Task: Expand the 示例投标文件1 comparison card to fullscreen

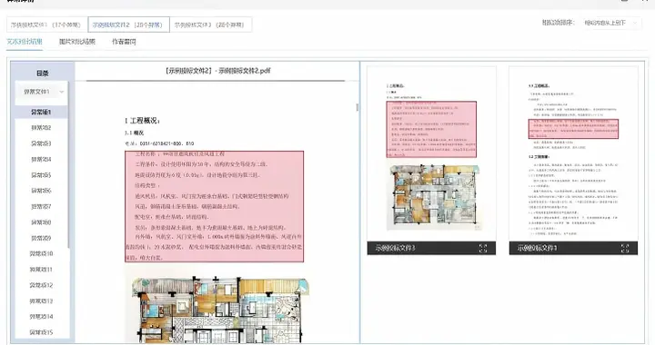Action: coord(625,249)
